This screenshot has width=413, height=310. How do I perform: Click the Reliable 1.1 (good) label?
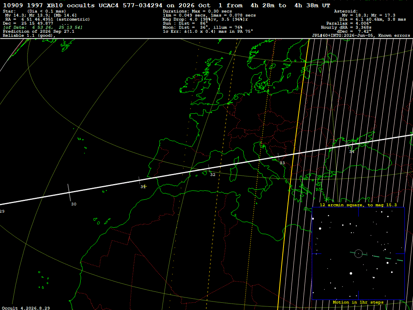click(29, 36)
